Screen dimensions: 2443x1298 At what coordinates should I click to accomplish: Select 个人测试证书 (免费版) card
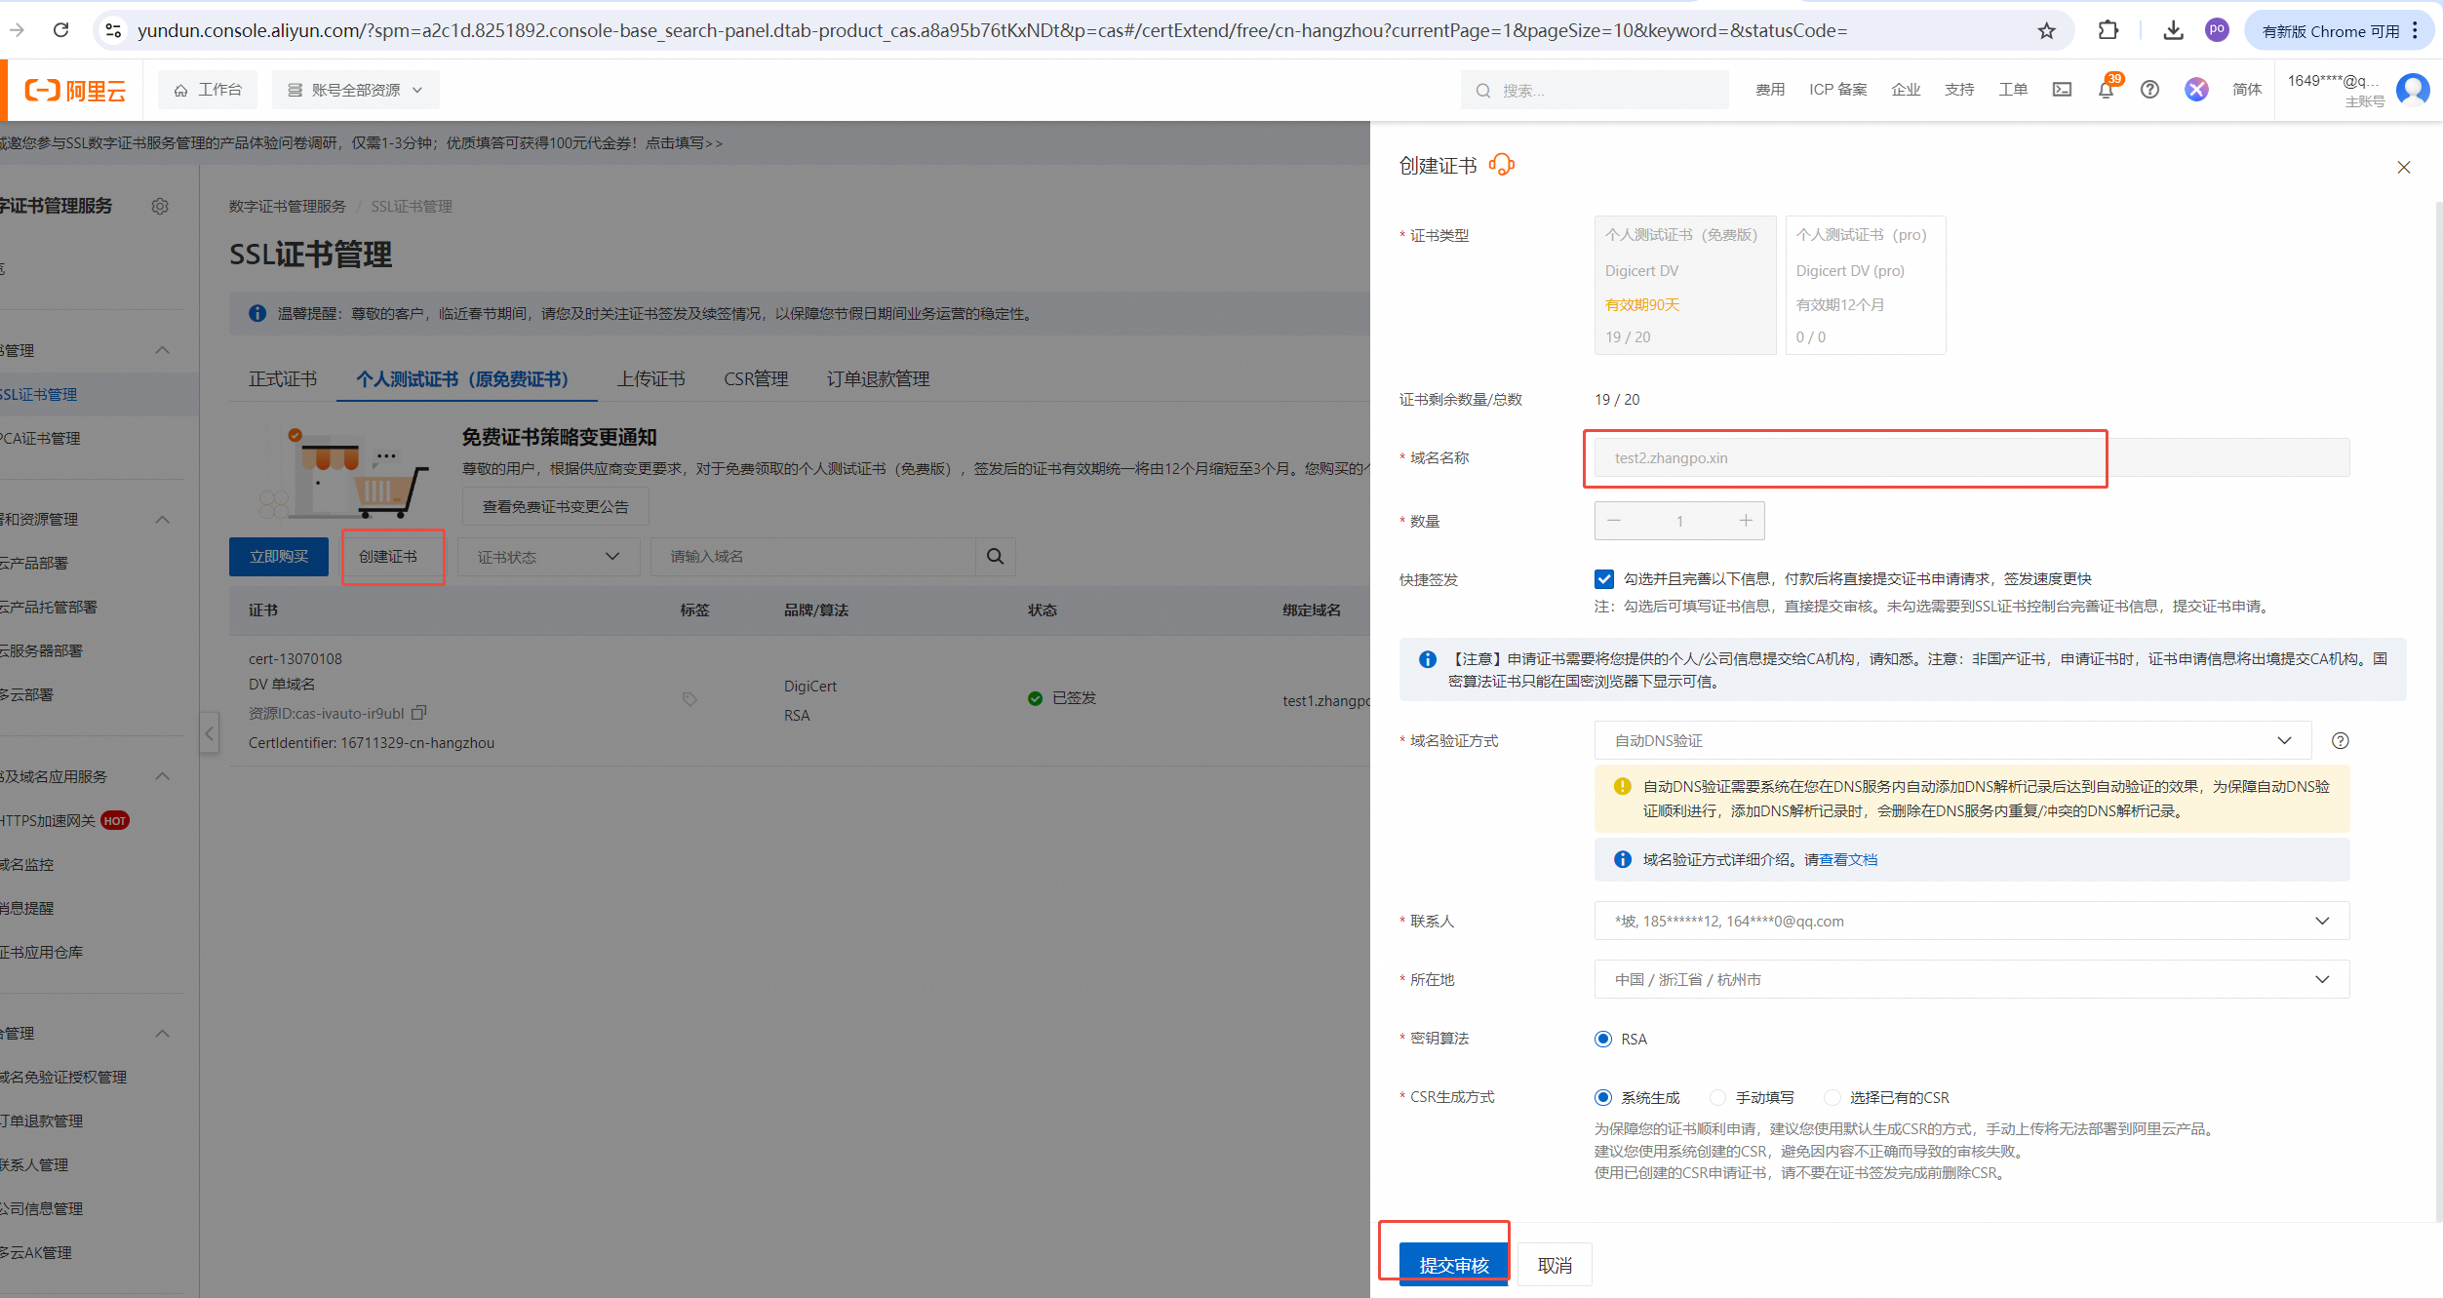coord(1685,285)
